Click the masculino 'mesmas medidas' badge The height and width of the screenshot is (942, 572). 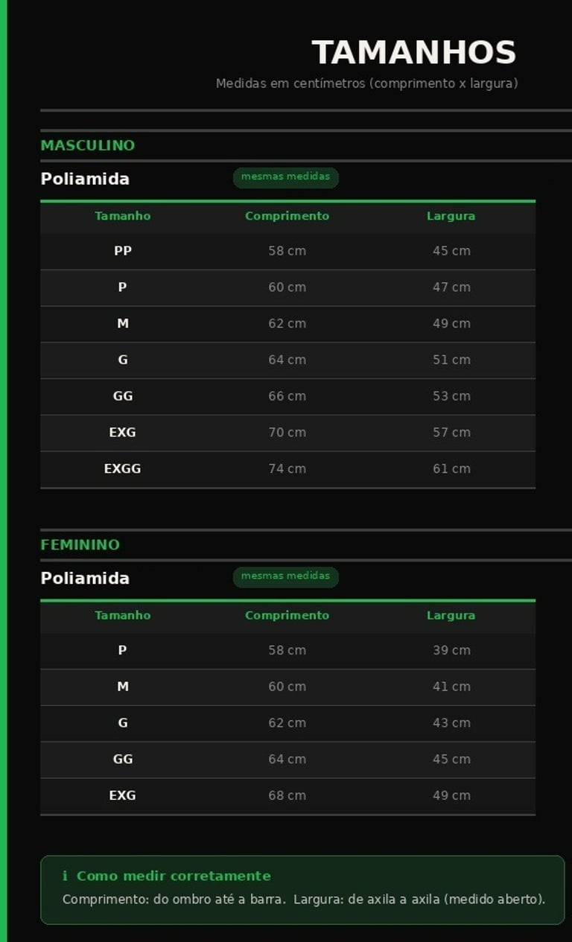point(285,177)
